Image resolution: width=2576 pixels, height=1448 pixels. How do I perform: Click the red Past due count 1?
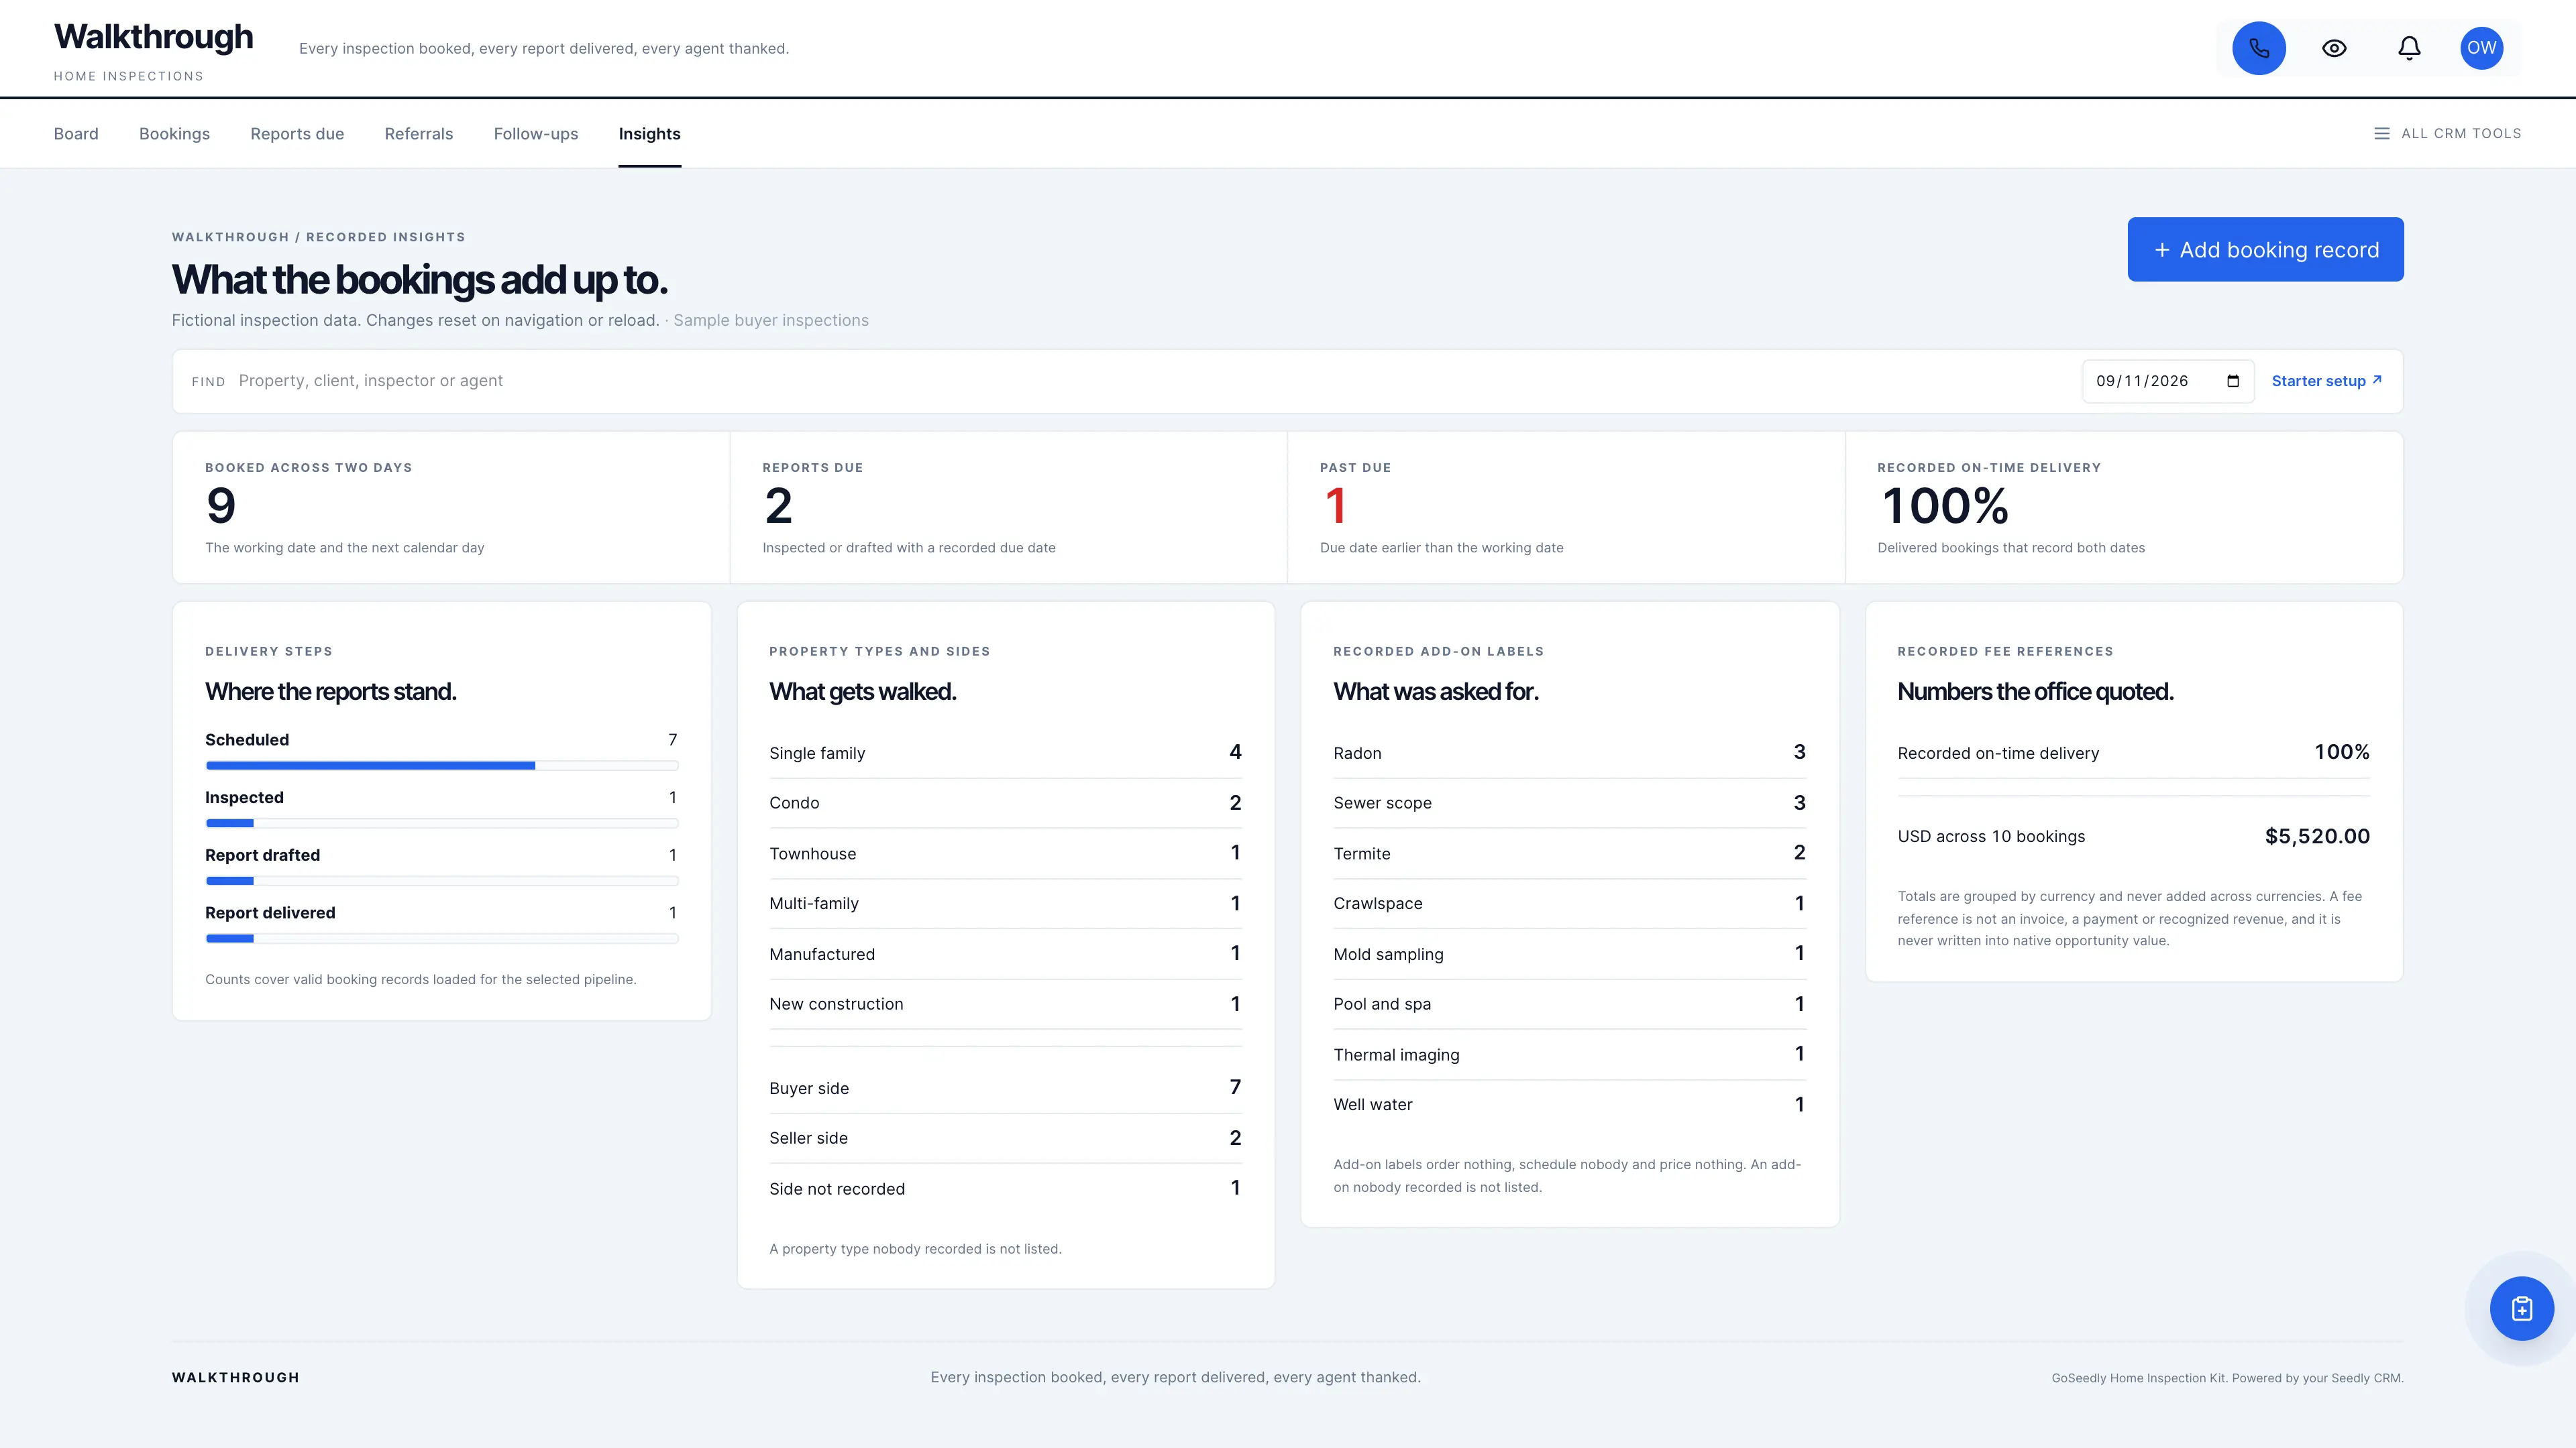point(1335,505)
